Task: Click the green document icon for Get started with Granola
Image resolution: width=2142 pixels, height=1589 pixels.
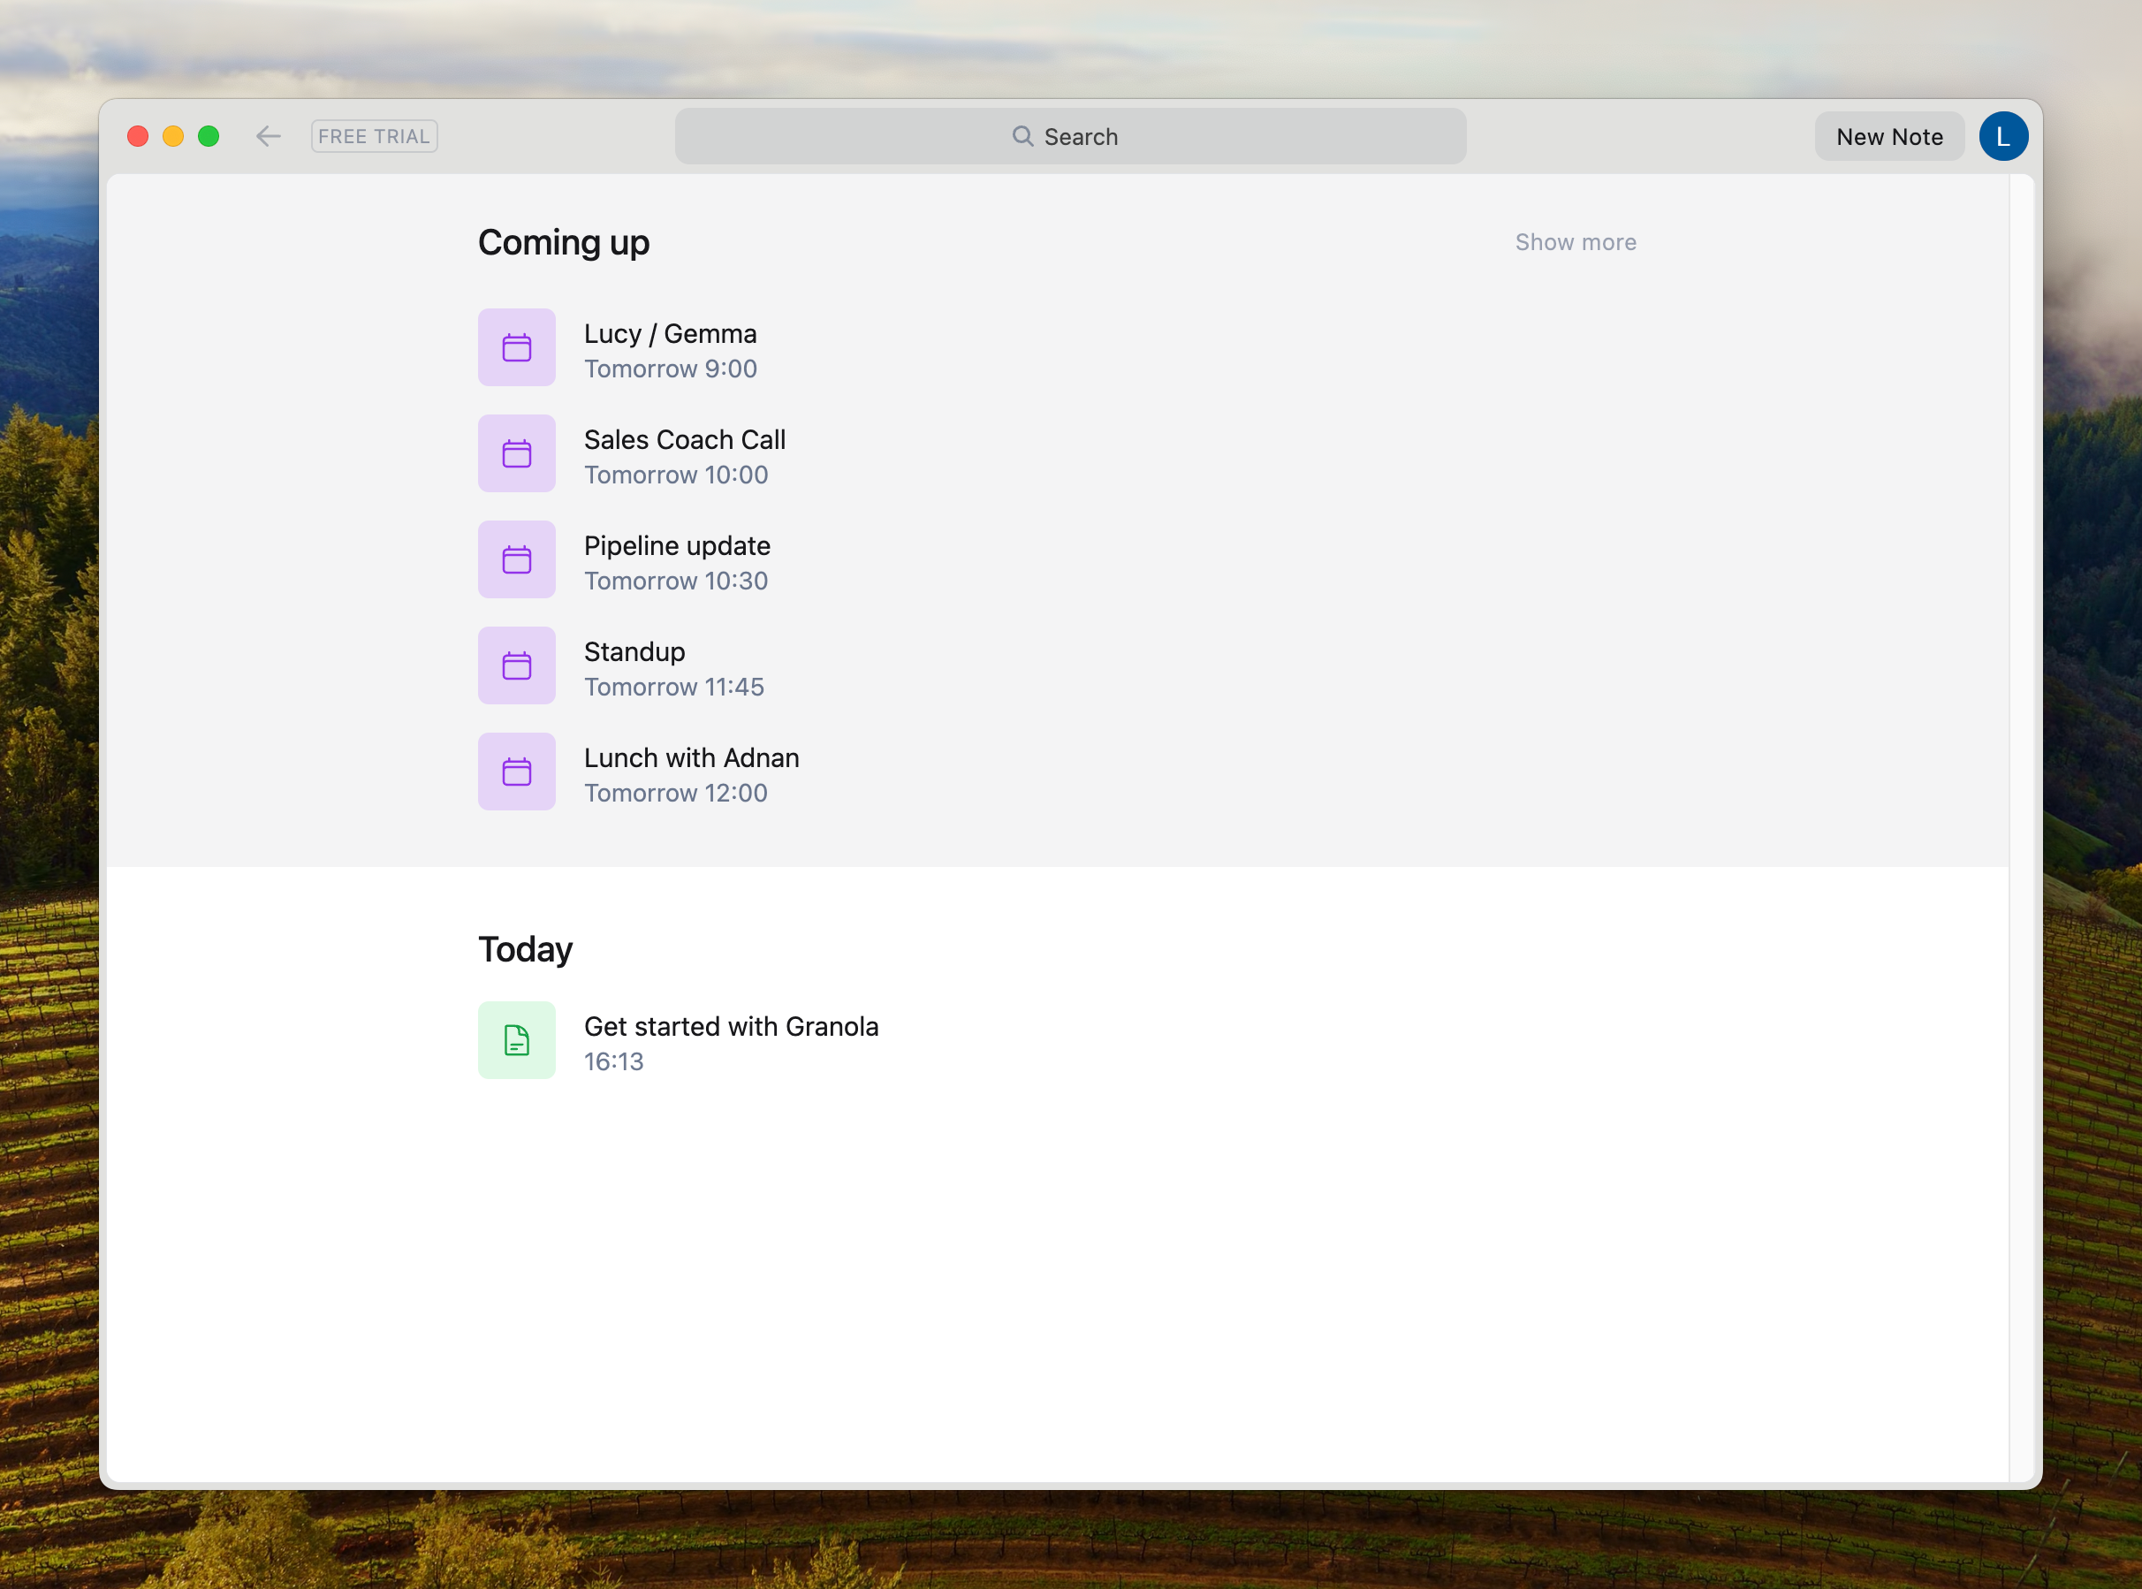Action: click(x=517, y=1040)
